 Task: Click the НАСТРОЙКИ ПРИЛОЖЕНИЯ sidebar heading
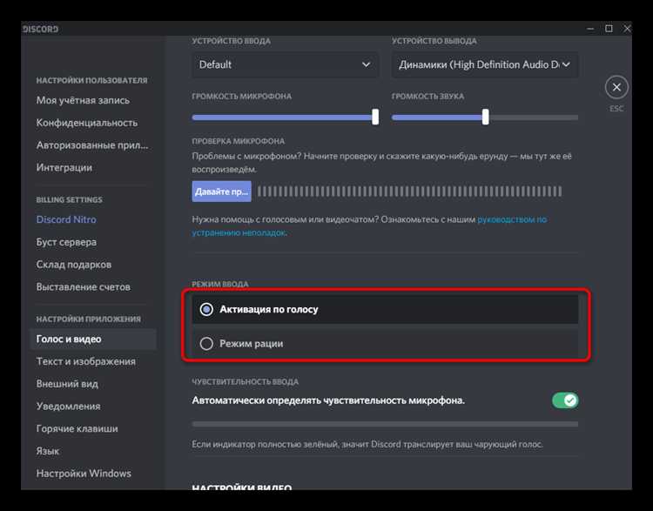tap(88, 319)
